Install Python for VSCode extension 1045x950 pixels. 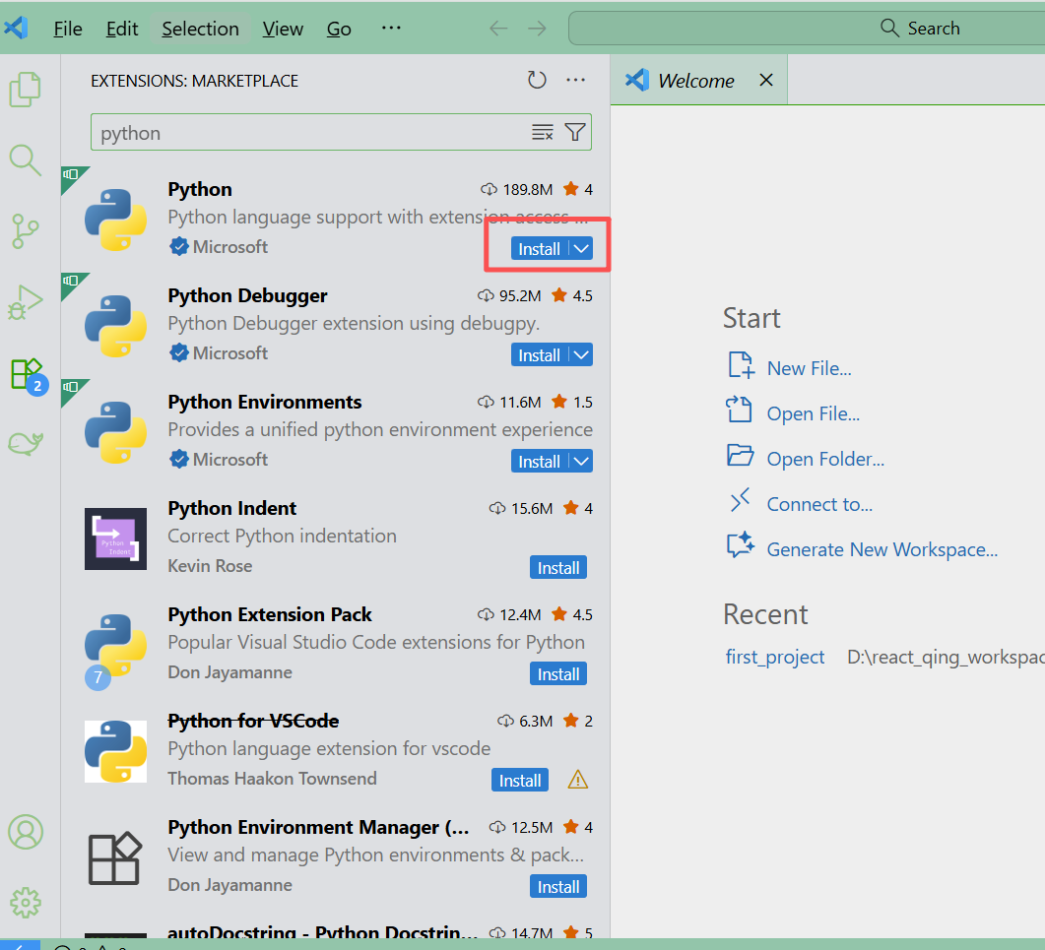tap(520, 780)
